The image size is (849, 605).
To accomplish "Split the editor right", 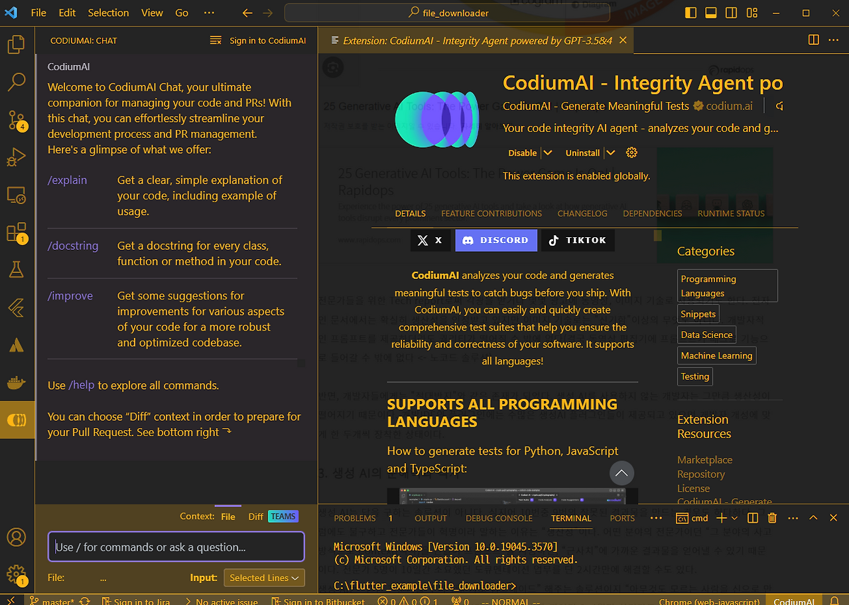I will coord(814,40).
